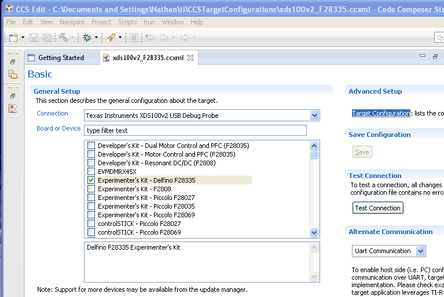Close the xds100v2_F28335.ccxml editor tab
444x297 pixels.
click(190, 58)
